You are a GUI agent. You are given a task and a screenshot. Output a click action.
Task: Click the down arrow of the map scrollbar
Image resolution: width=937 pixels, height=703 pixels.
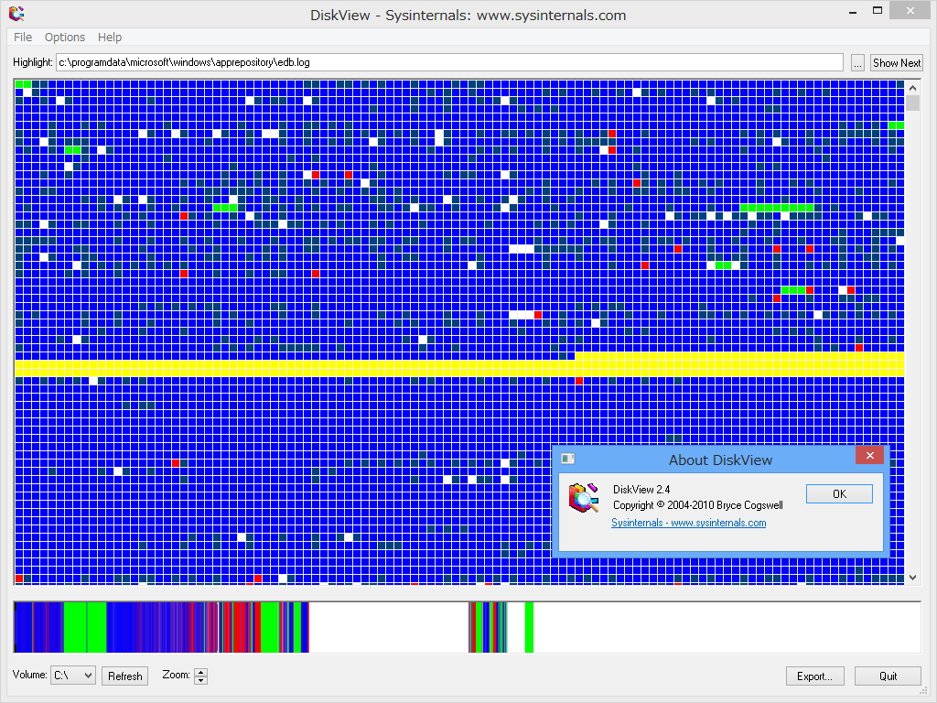(912, 577)
